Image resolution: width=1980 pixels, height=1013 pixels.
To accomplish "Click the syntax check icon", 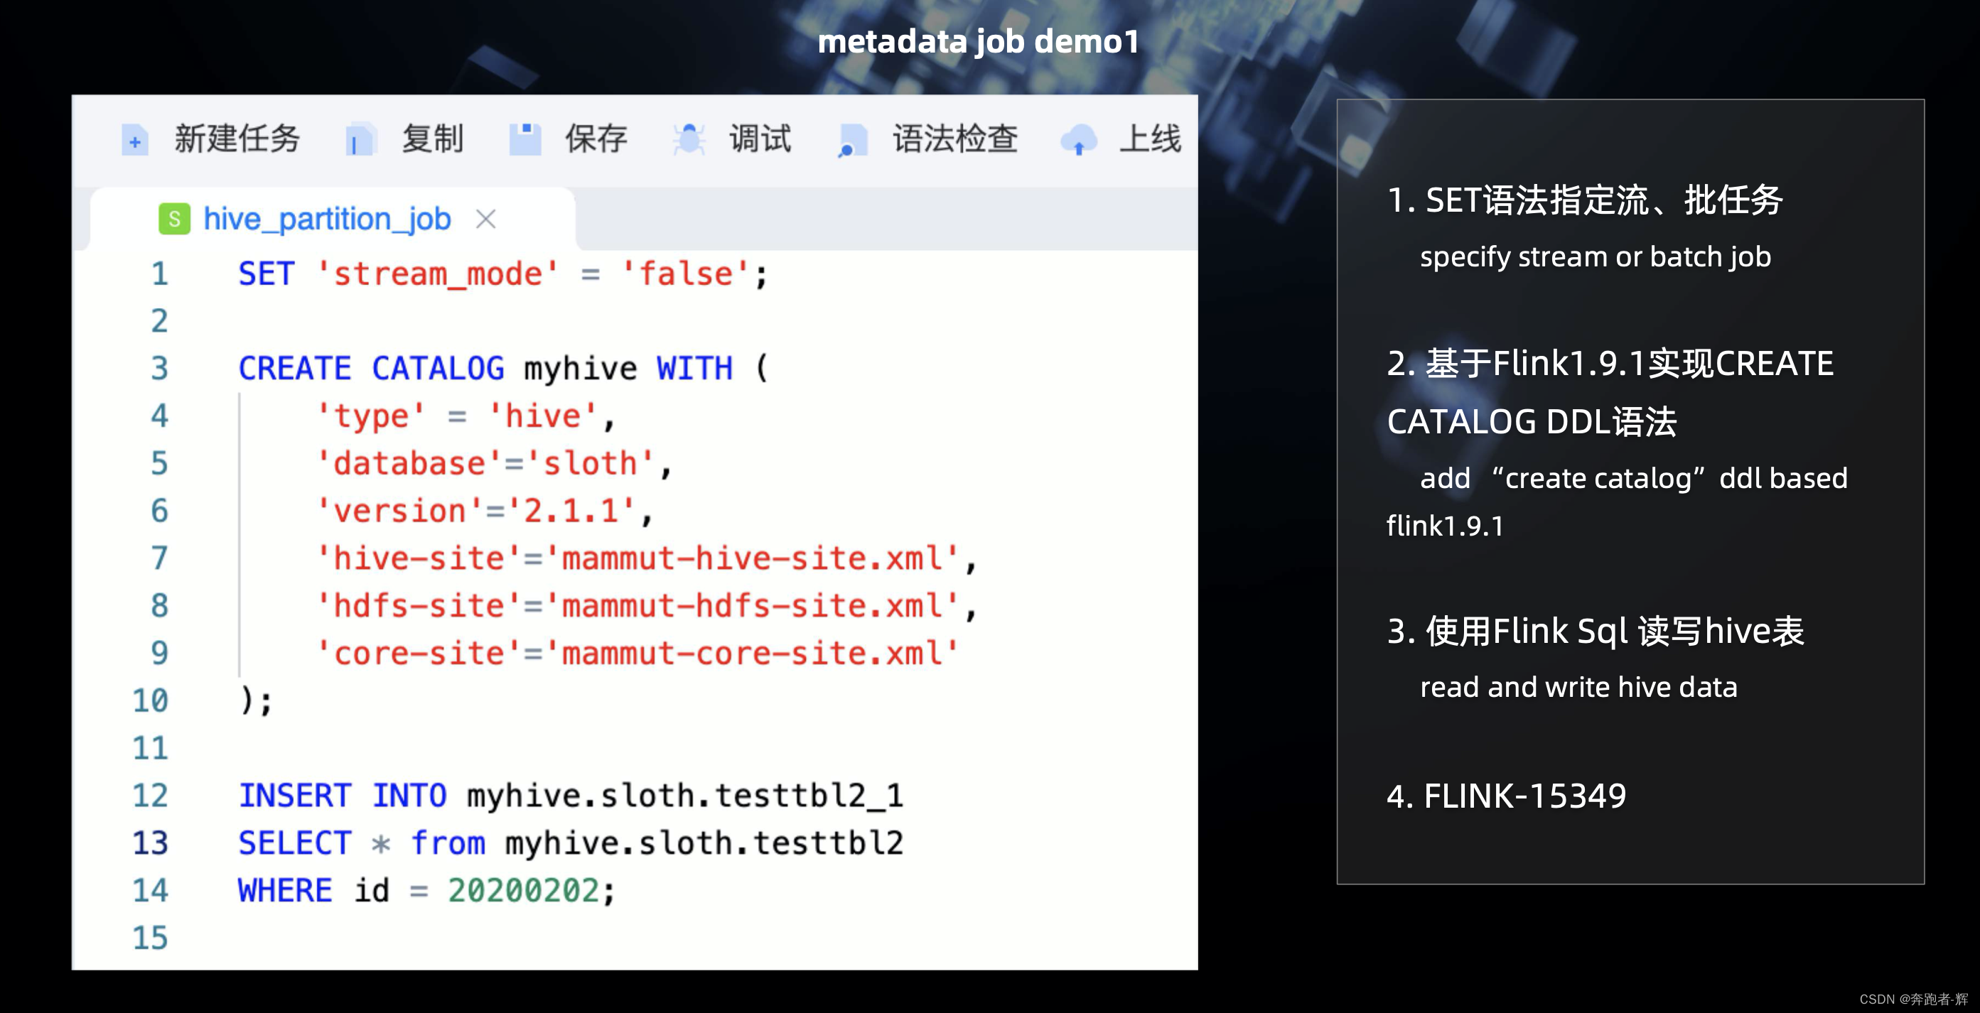I will pyautogui.click(x=851, y=141).
